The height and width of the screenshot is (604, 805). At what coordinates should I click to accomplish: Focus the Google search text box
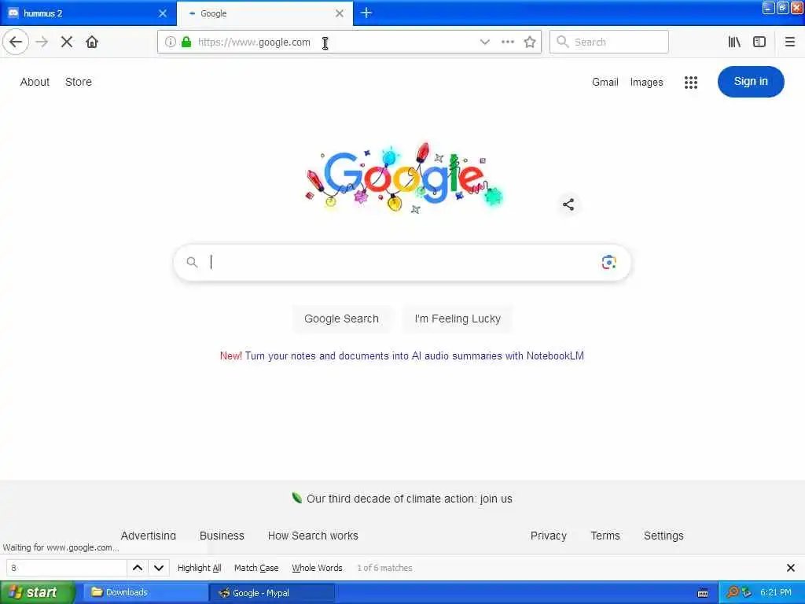point(402,263)
